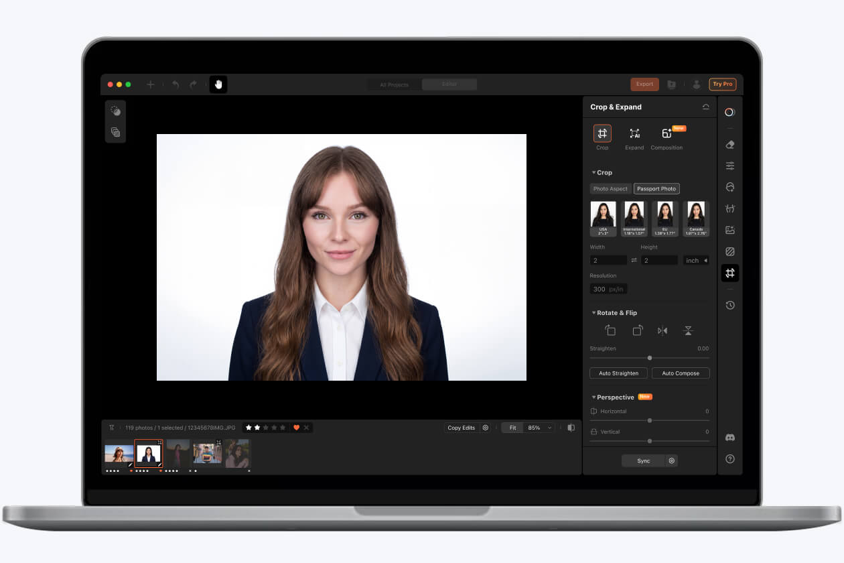Click the Vertical perspective slider handle

pos(650,441)
